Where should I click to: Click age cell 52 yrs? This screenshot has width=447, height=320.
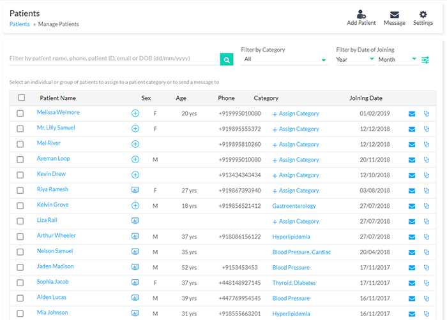tap(189, 267)
